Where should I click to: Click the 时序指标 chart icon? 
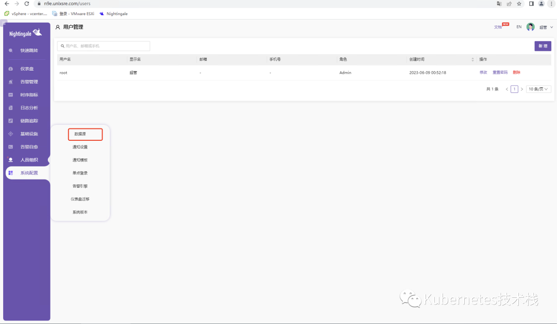[11, 95]
